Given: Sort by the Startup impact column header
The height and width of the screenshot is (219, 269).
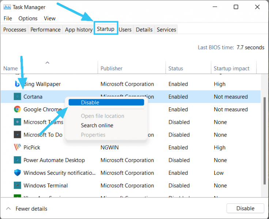Looking at the screenshot, I should pos(234,68).
